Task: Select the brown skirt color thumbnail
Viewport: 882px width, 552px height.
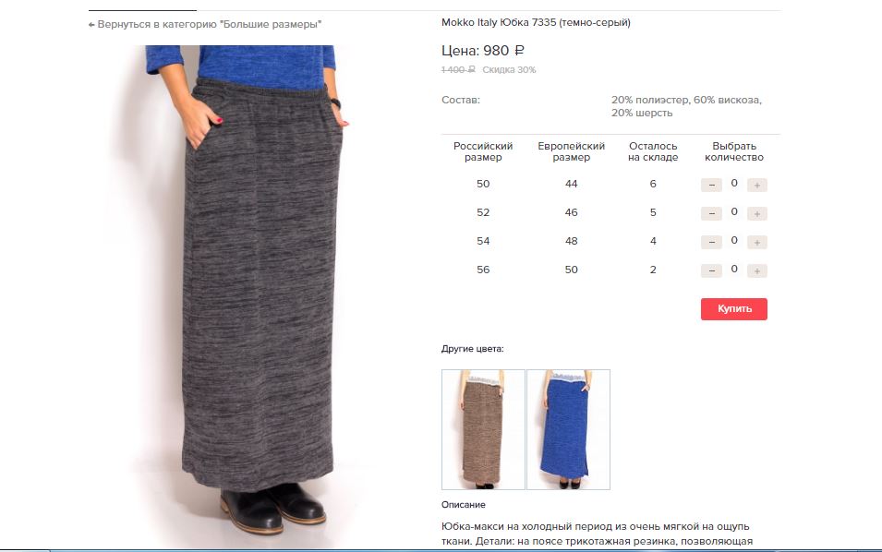Action: [483, 429]
